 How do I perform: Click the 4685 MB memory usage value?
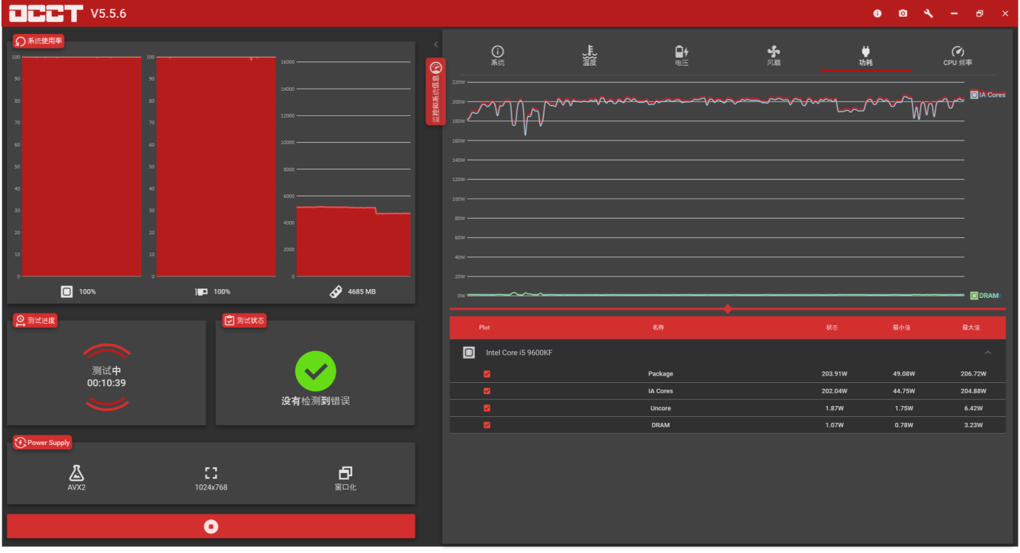tap(362, 292)
